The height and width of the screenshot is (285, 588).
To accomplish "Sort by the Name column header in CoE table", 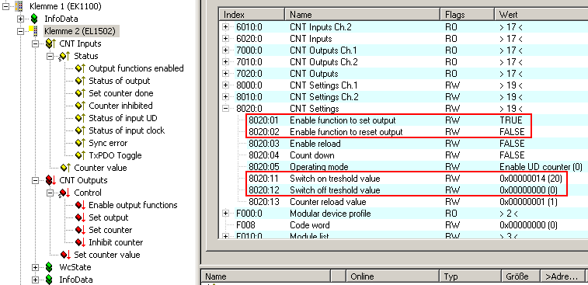I will tap(363, 15).
